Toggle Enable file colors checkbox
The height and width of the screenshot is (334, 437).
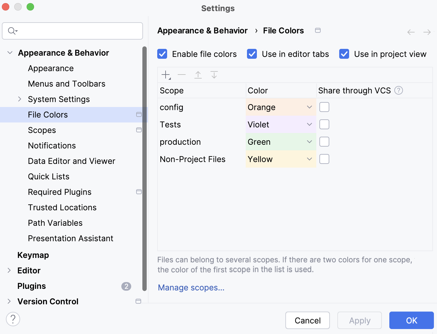(162, 54)
